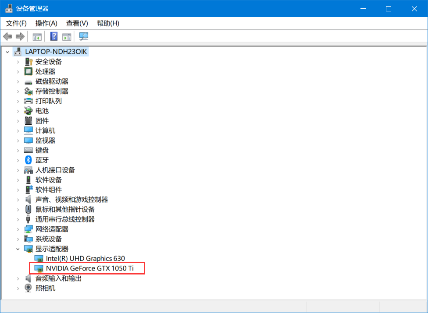Maximize the 设备管理器 window

[389, 9]
